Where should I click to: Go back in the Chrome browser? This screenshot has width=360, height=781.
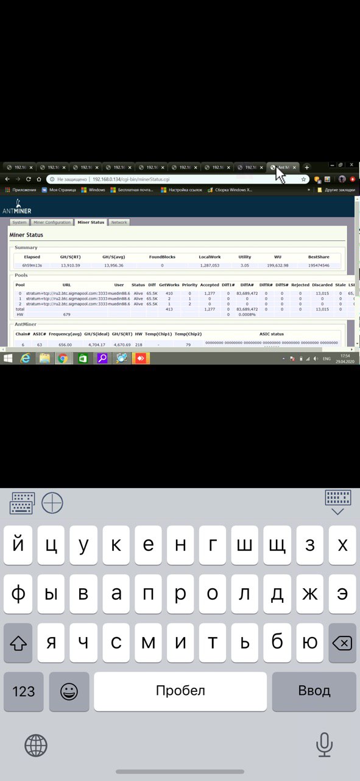point(7,179)
